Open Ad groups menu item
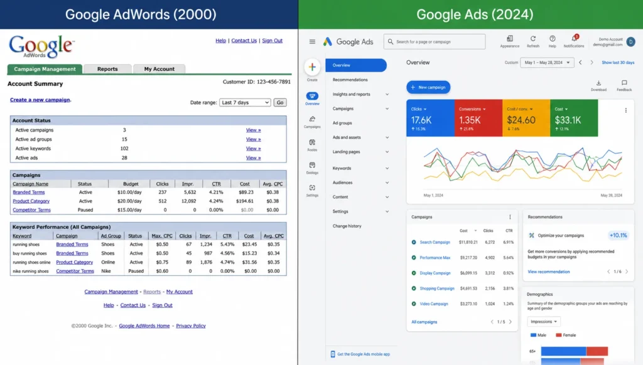 pyautogui.click(x=342, y=123)
